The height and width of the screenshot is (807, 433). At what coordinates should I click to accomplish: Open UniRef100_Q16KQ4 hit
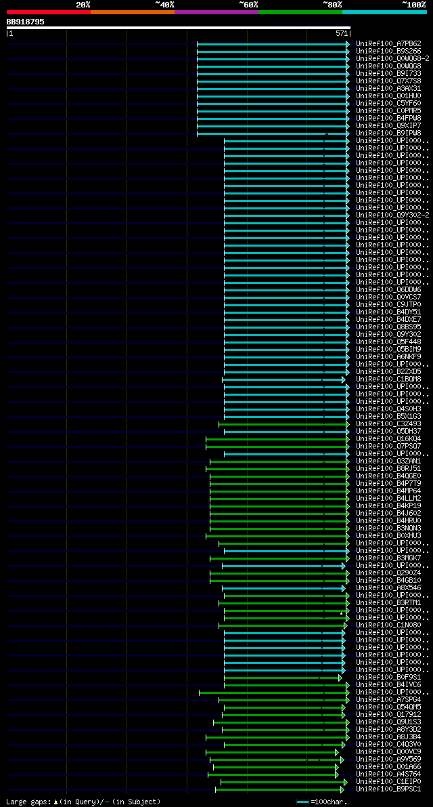pos(388,438)
